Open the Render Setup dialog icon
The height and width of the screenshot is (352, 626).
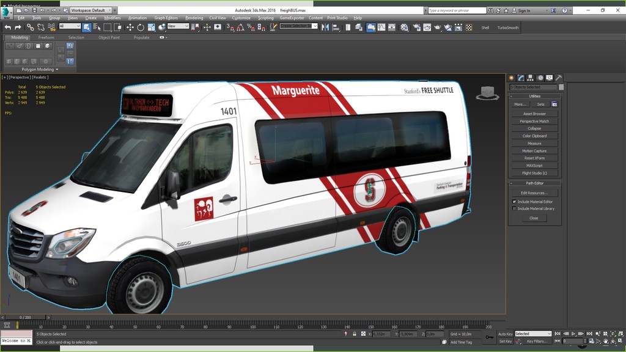coord(416,28)
